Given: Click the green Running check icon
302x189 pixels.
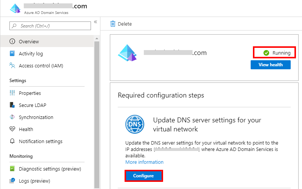Looking at the screenshot, I should tap(266, 53).
